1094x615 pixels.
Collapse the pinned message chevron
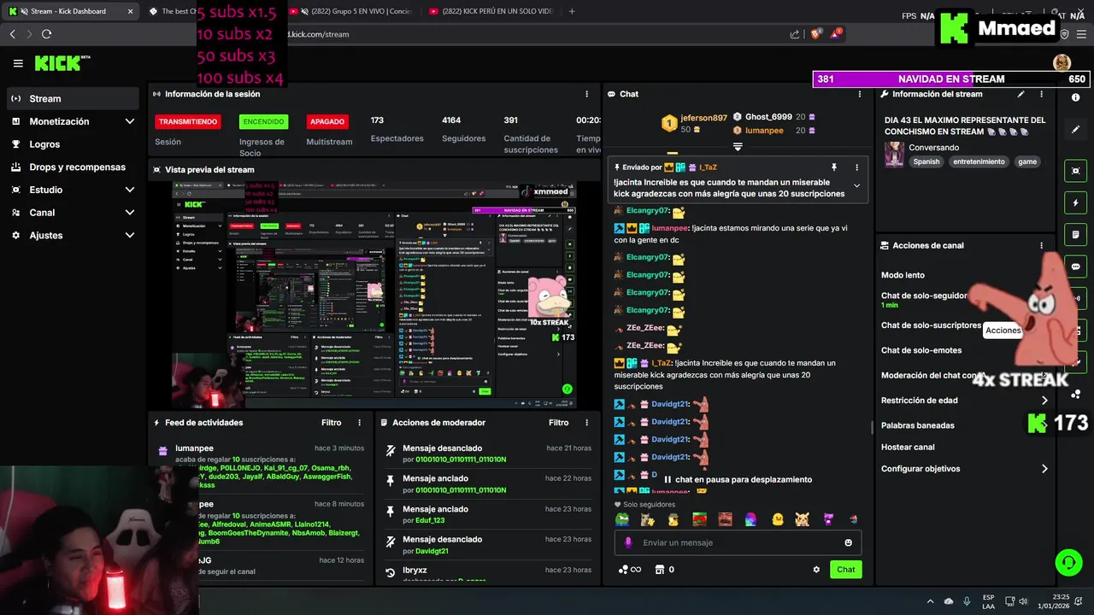[856, 185]
